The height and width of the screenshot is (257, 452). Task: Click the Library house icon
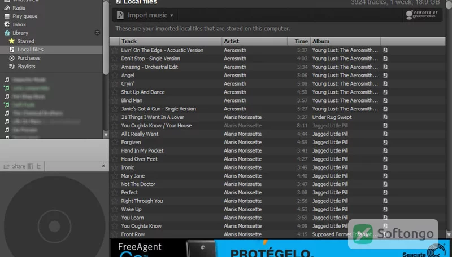tap(7, 33)
